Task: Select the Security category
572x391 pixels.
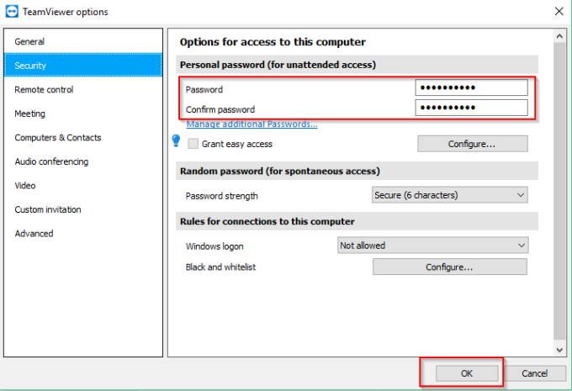Action: [83, 66]
